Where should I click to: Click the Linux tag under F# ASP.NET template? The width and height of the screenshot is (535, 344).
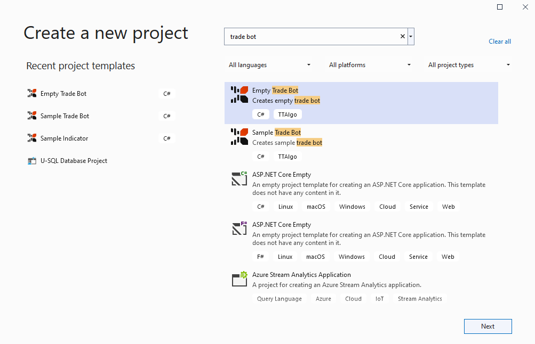[x=285, y=257]
